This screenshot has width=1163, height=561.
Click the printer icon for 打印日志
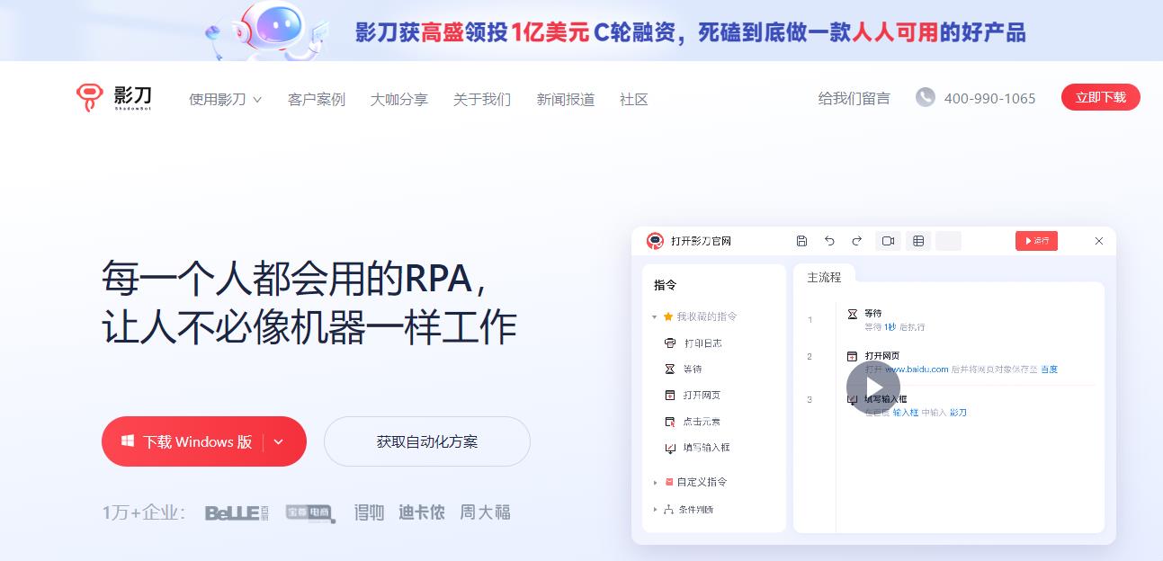pyautogui.click(x=669, y=343)
